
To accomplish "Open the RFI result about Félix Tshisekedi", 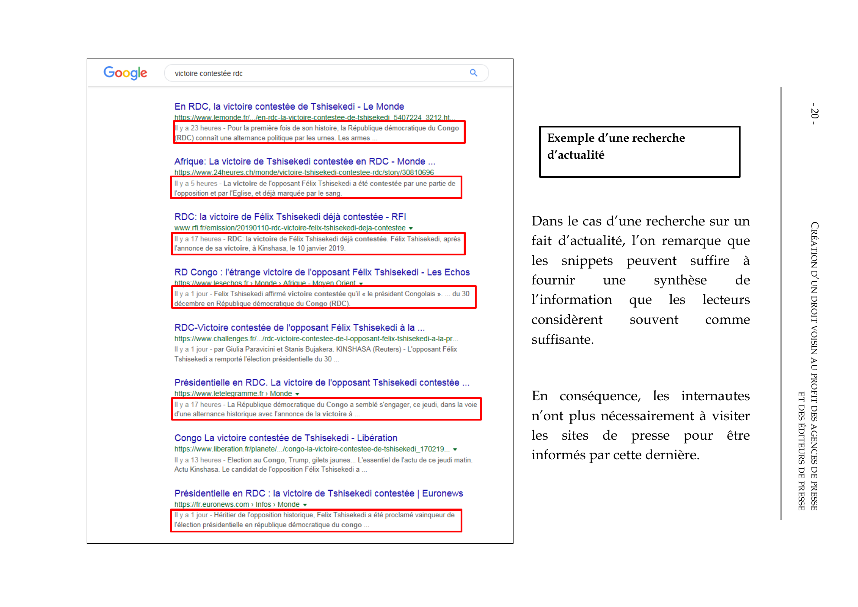I will 290,216.
